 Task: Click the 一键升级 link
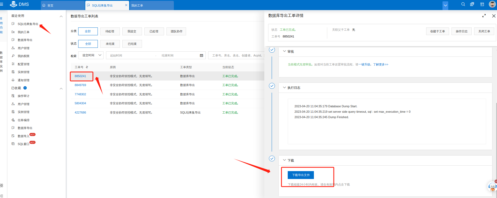click(x=364, y=65)
